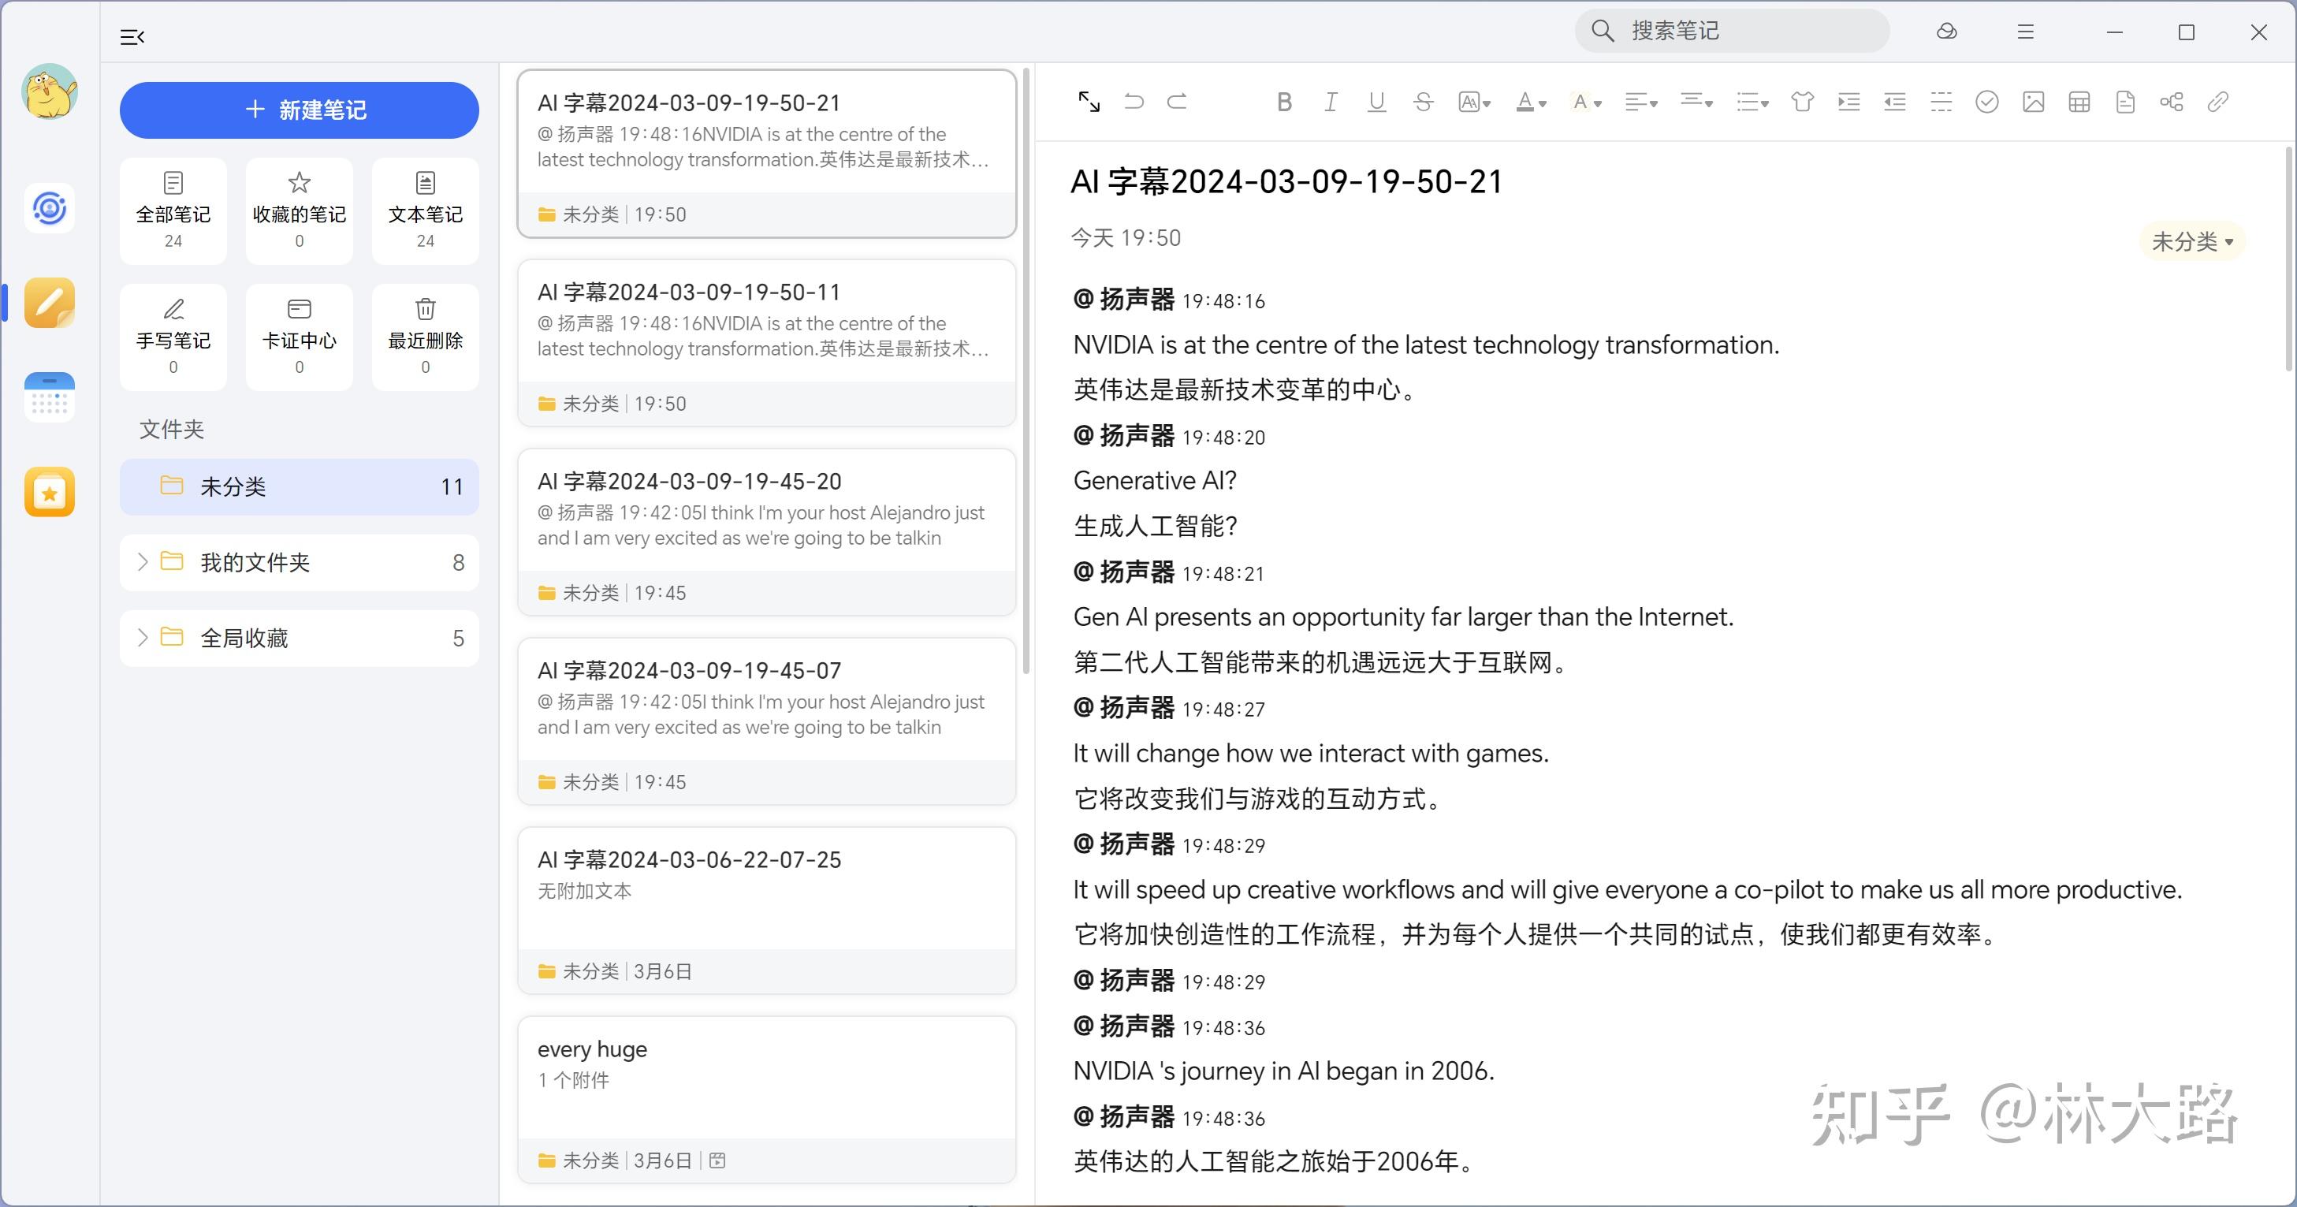
Task: Expand the note editor to full screen
Action: (x=1089, y=102)
